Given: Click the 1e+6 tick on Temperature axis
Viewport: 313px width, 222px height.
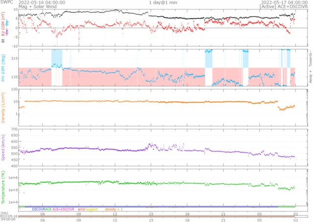Looking at the screenshot, I should click(13, 178).
